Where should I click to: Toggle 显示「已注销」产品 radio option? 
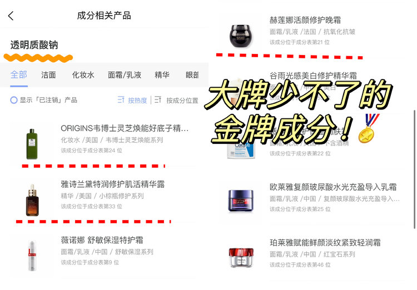coord(13,100)
